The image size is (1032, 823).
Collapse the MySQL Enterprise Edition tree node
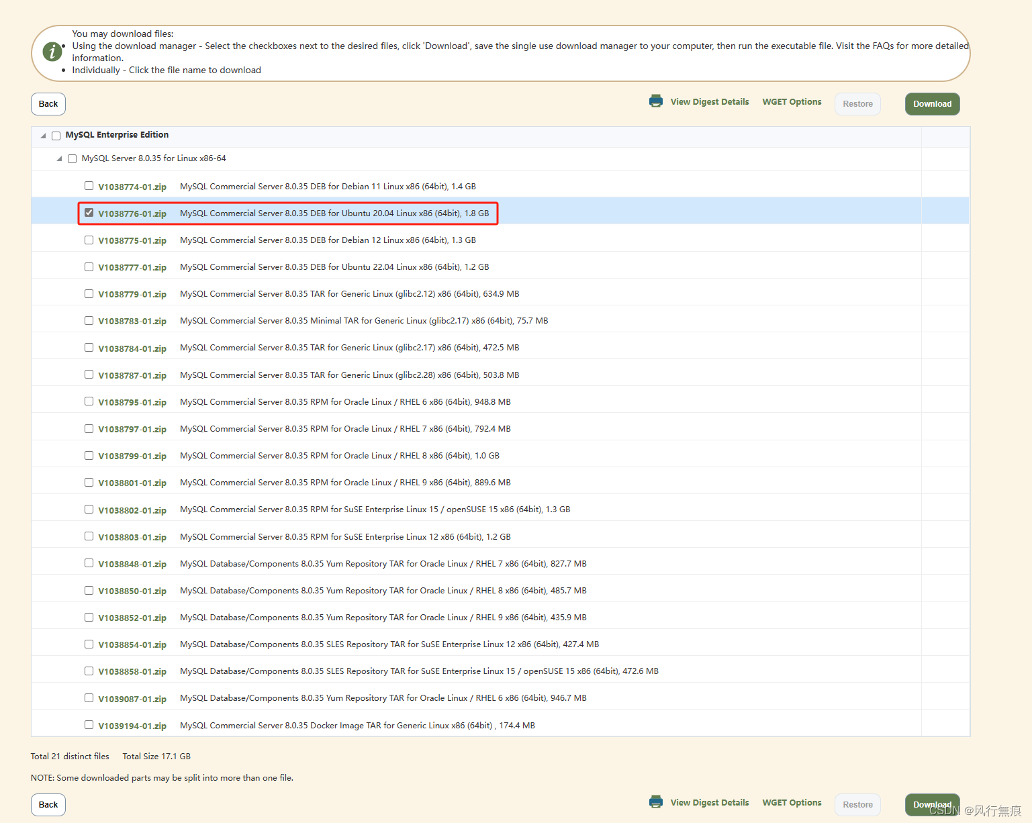(x=43, y=136)
